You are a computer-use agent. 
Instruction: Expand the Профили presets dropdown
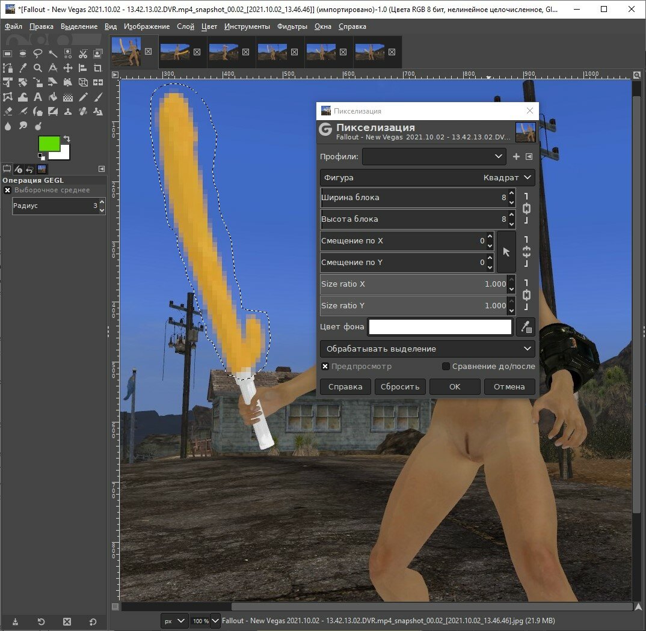coord(434,156)
